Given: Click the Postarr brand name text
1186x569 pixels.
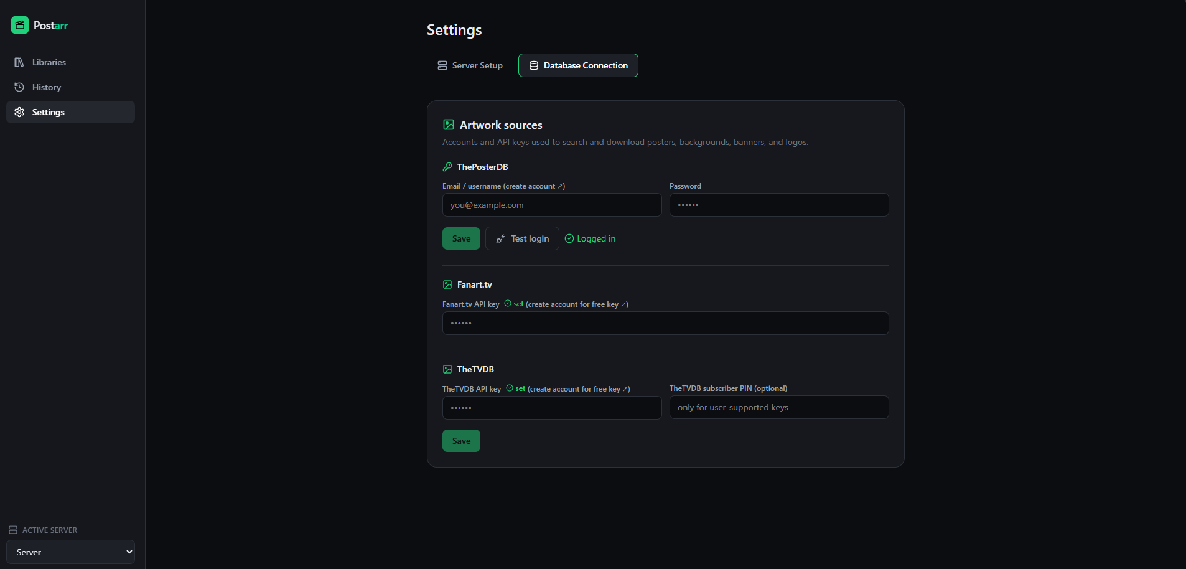Looking at the screenshot, I should (x=50, y=26).
